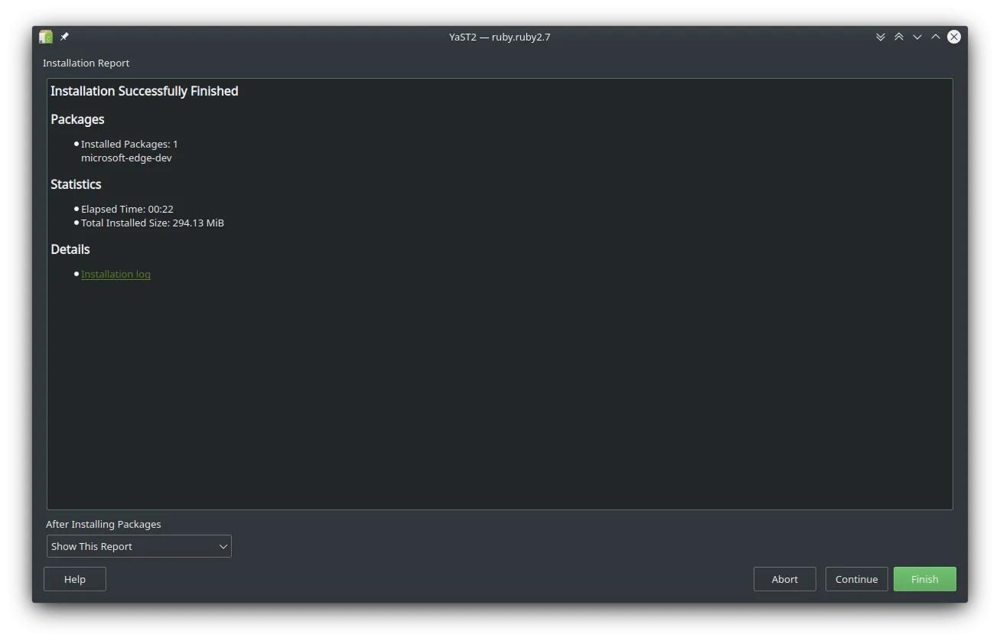
Task: Open the Installation log link
Action: point(116,274)
